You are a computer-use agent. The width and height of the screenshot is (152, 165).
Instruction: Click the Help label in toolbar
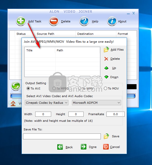[x=95, y=21]
